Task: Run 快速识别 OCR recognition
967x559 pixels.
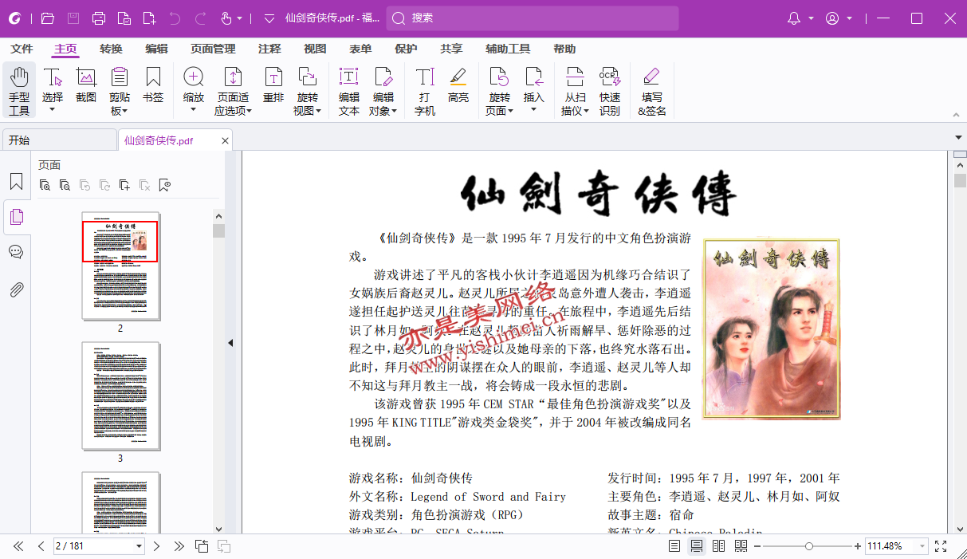Action: point(610,91)
